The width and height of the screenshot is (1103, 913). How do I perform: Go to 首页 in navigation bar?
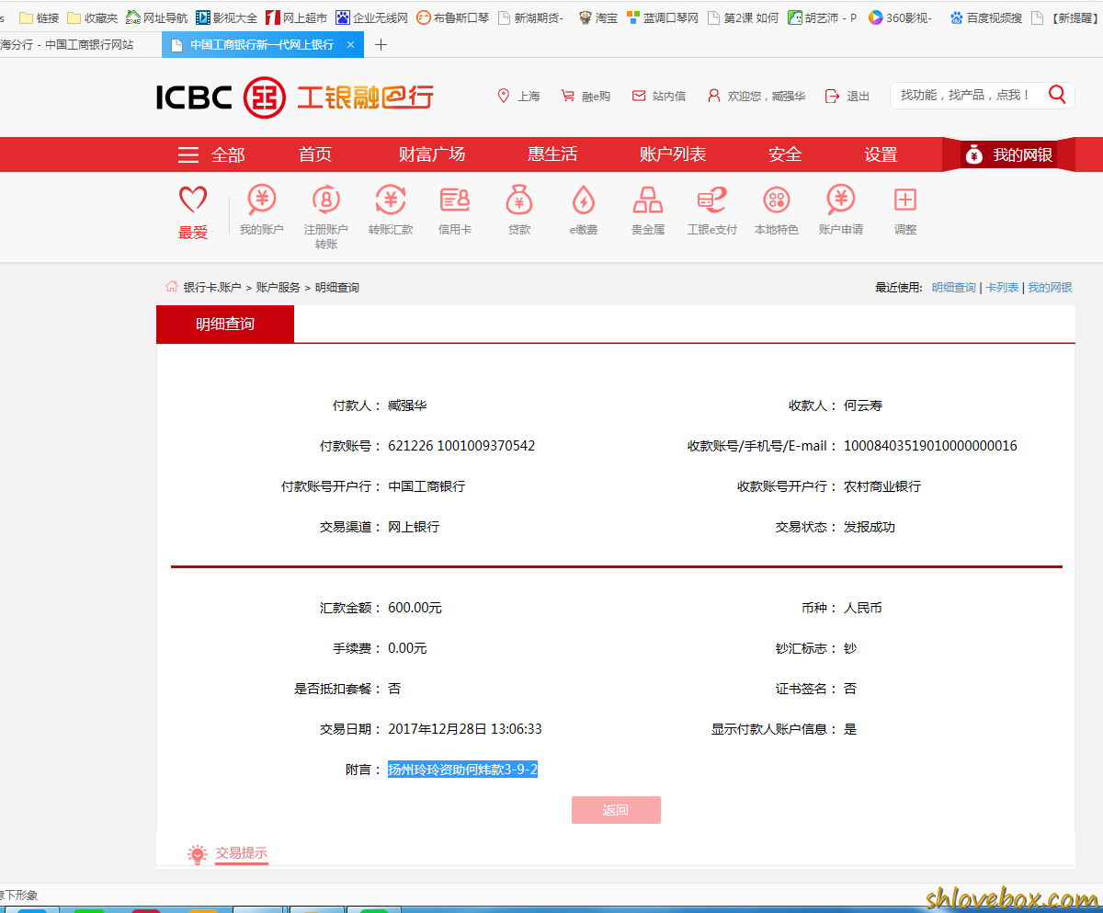[x=315, y=154]
